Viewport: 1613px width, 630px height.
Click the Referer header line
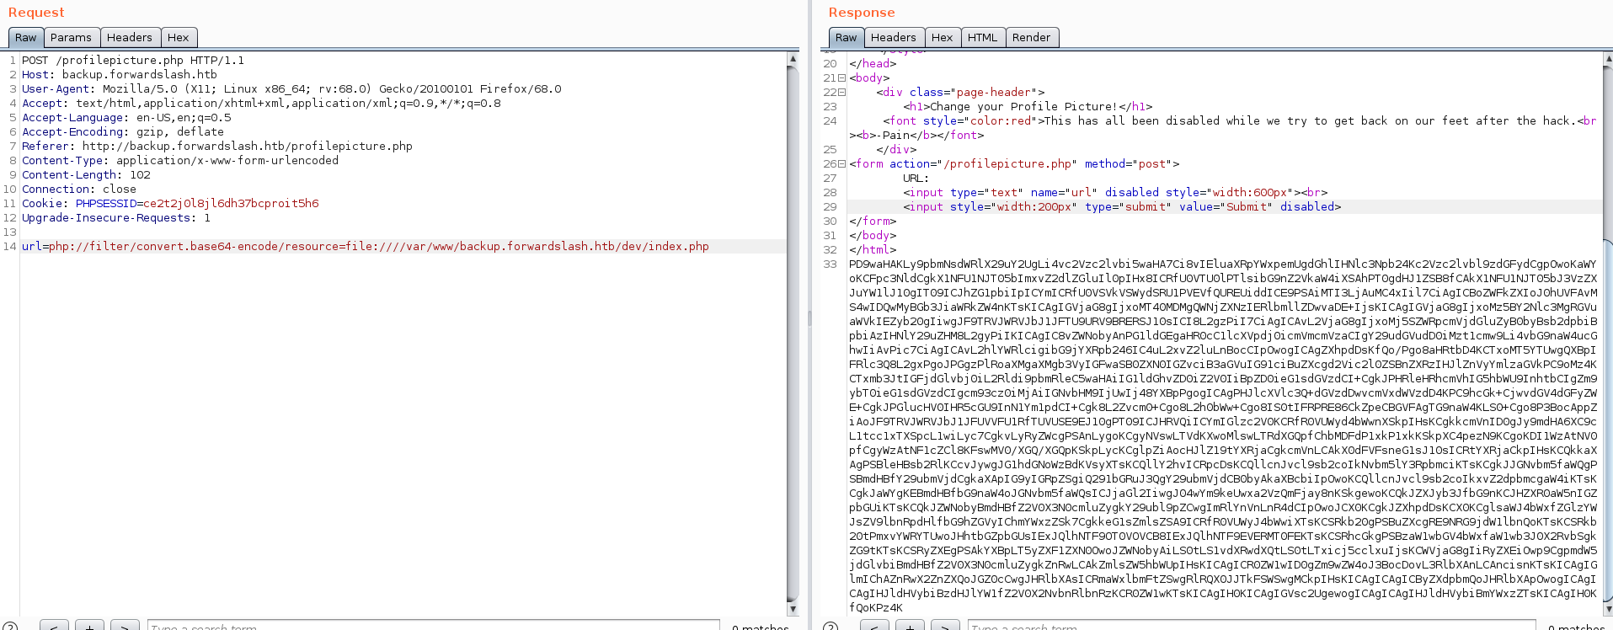click(x=217, y=147)
